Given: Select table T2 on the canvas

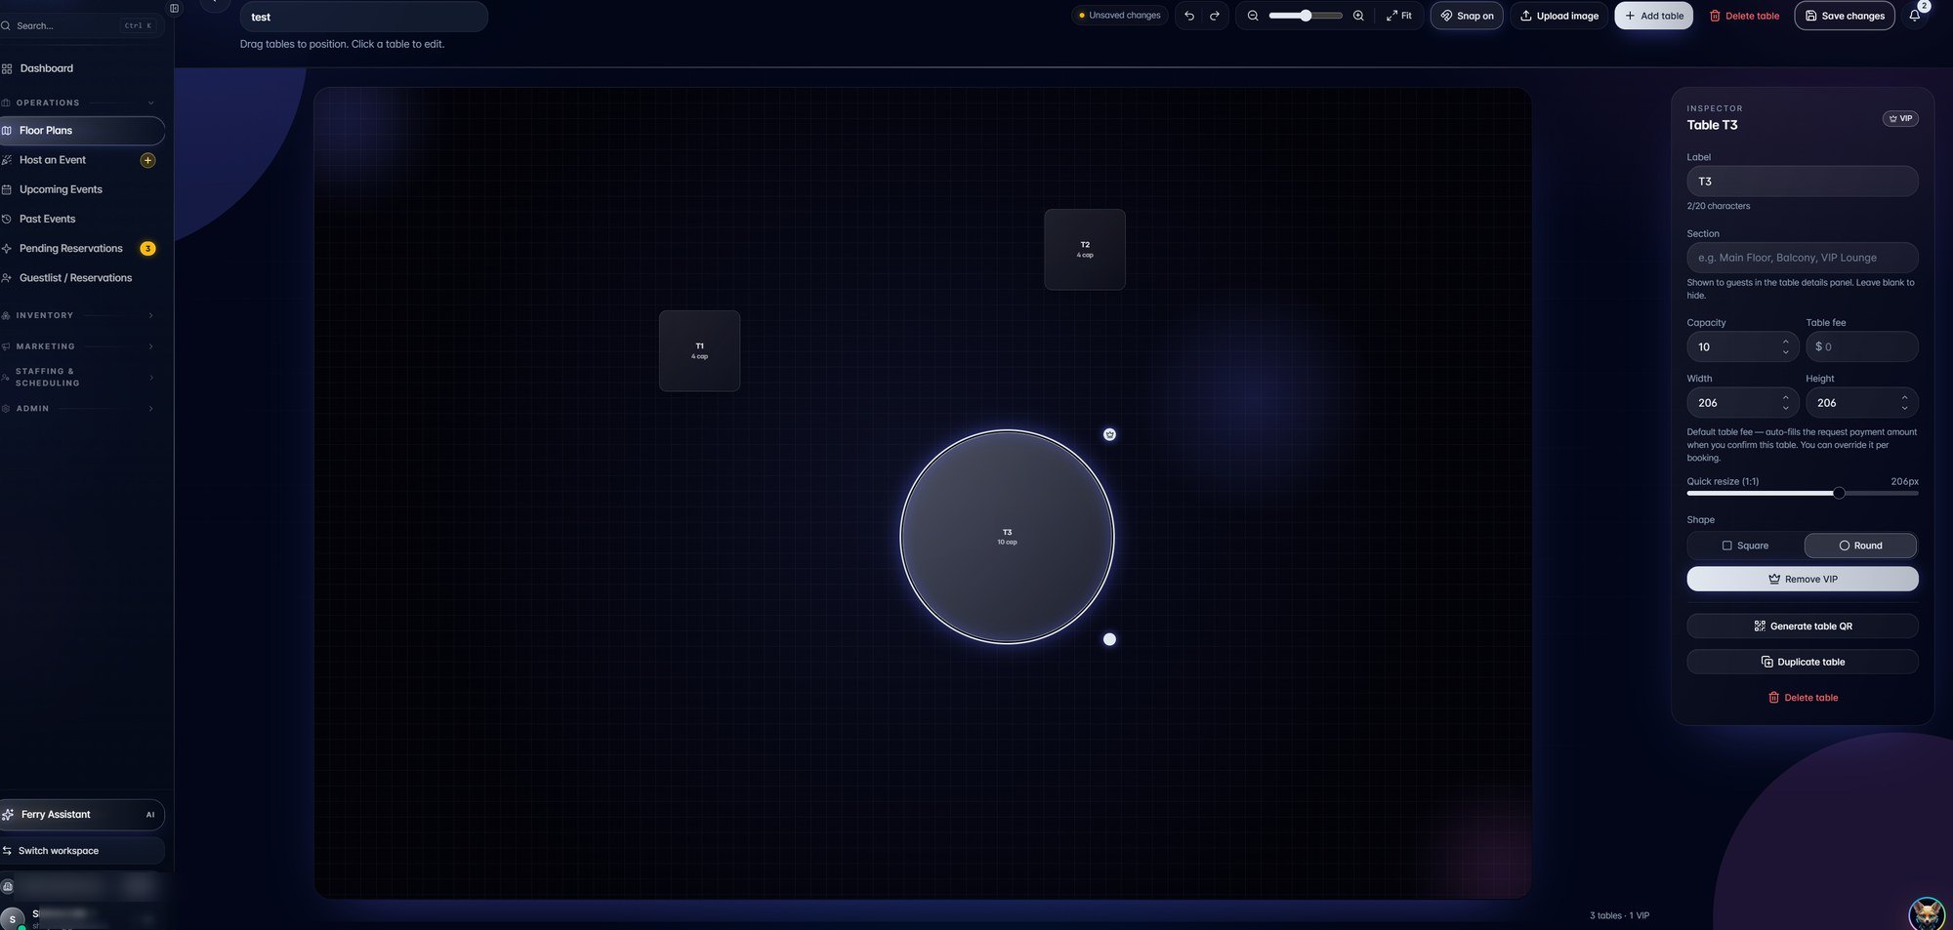Looking at the screenshot, I should (x=1085, y=250).
